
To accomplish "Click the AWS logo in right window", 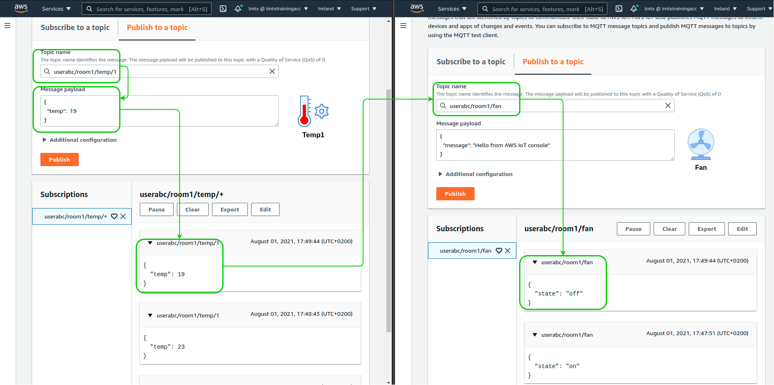I will [x=417, y=8].
